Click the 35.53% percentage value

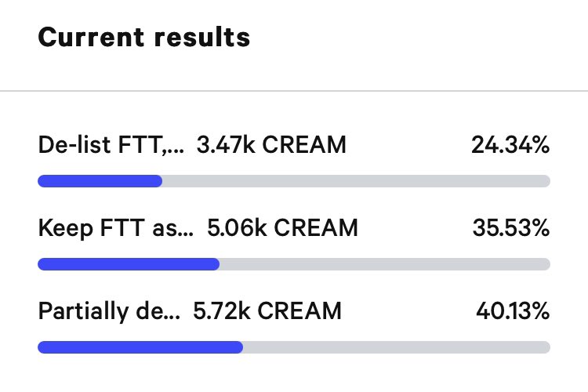click(x=511, y=228)
